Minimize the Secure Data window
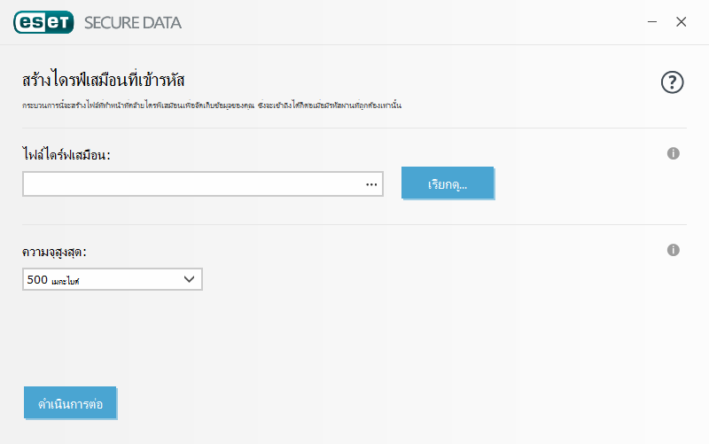 tap(652, 21)
